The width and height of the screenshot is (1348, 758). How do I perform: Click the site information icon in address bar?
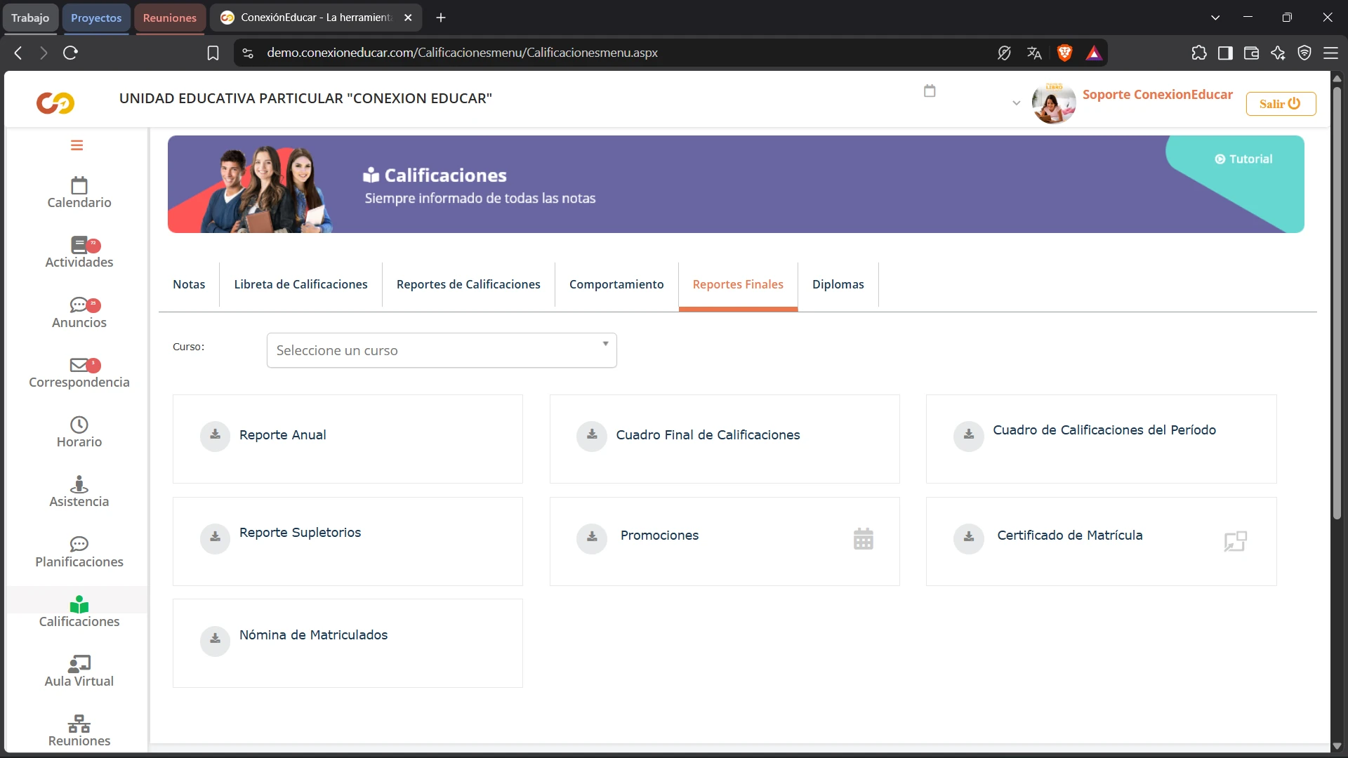tap(248, 53)
